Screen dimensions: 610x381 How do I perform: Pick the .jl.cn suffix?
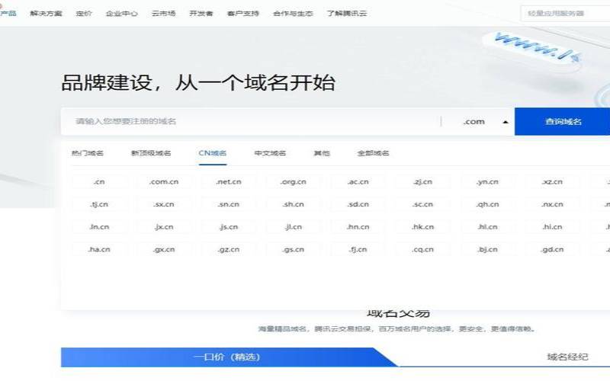pyautogui.click(x=294, y=226)
